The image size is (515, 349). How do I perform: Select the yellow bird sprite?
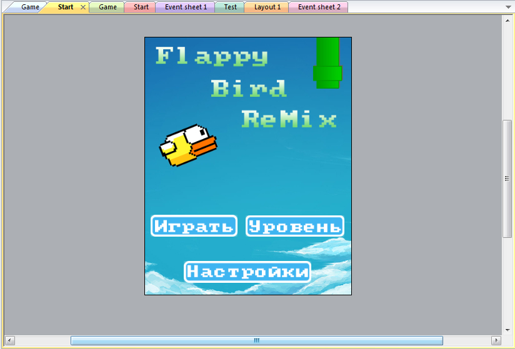[x=188, y=145]
